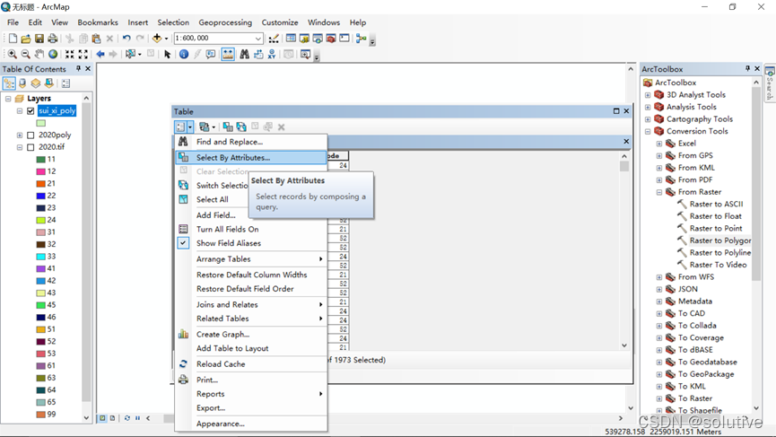Viewport: 776px width, 437px height.
Task: Open the Raster to Polygon tool
Action: (719, 240)
